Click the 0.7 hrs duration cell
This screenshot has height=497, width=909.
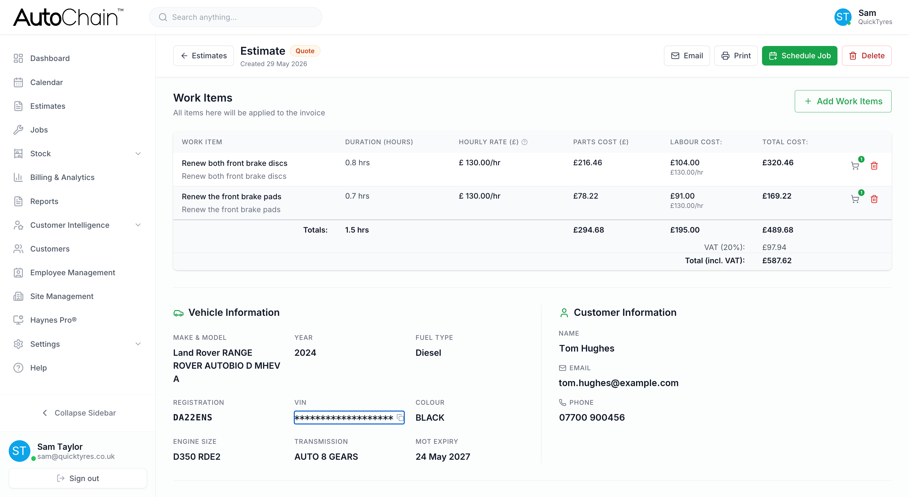(357, 196)
